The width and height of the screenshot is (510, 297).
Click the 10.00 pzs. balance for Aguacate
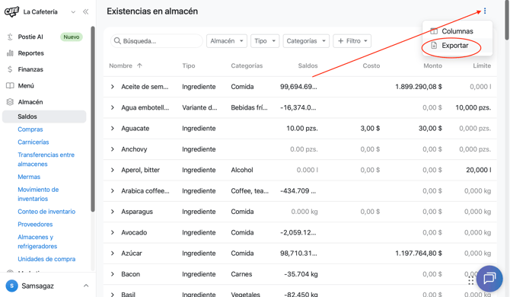pos(302,128)
